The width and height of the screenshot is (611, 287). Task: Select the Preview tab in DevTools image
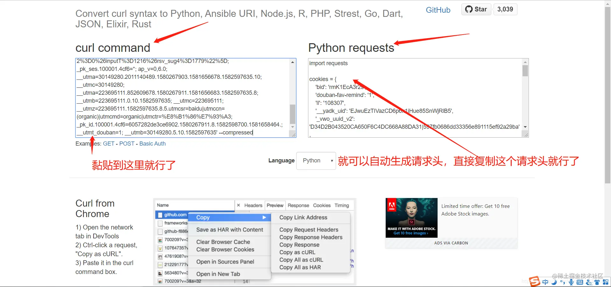275,205
